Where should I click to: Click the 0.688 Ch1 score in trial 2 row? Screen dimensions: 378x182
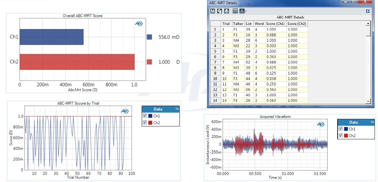pos(275,35)
